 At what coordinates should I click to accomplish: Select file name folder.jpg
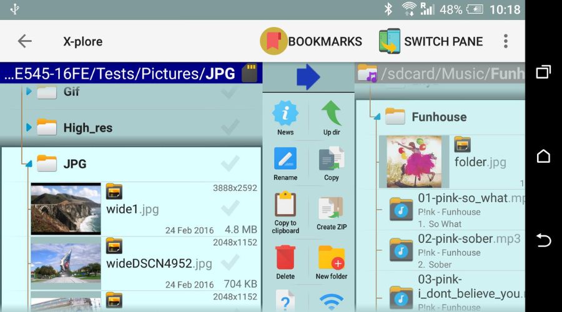(x=480, y=162)
